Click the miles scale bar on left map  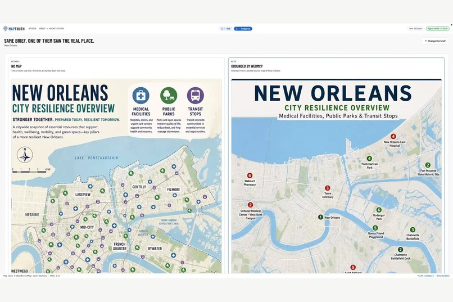30,171
